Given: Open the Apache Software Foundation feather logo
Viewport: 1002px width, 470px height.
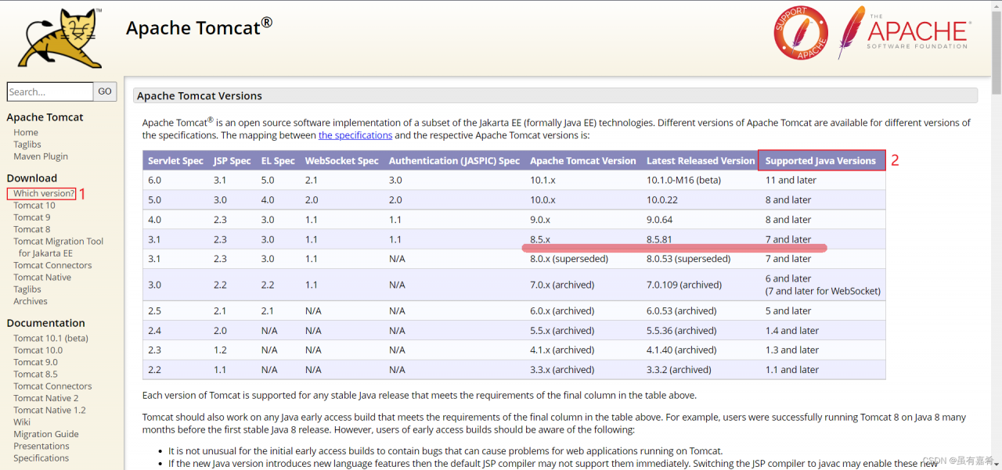Looking at the screenshot, I should [x=905, y=33].
